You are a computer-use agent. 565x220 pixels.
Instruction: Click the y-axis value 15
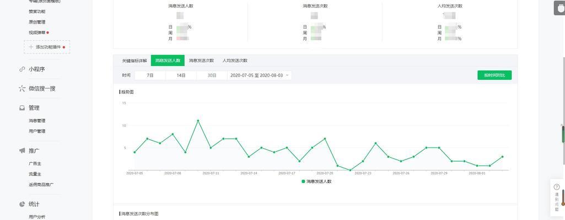(124, 103)
